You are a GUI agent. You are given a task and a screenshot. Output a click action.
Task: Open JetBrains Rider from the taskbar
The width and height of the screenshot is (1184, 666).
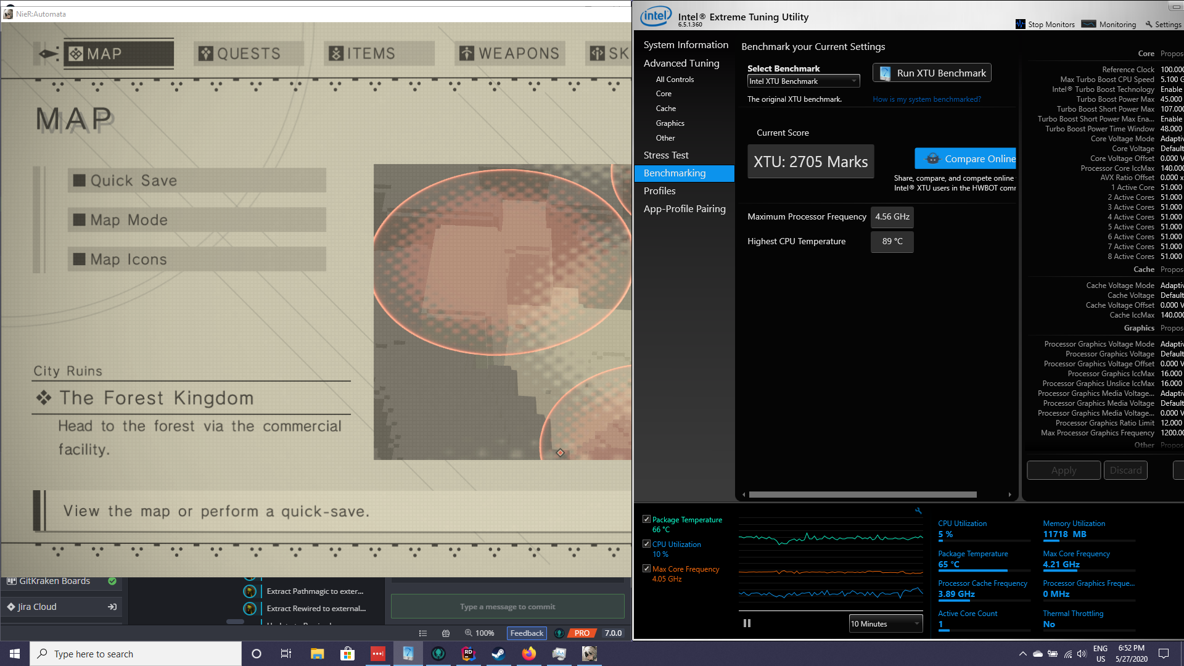[469, 654]
